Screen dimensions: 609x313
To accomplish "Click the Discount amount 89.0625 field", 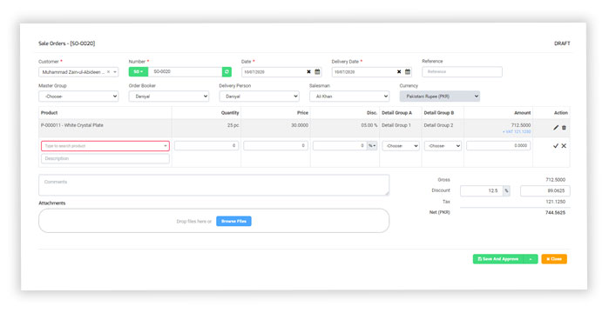I will click(x=545, y=190).
